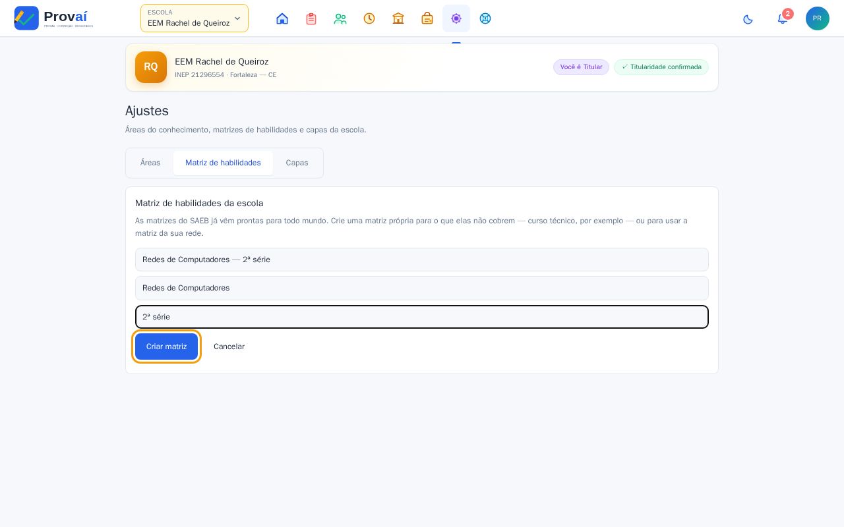Open the lifebuoy help icon
This screenshot has width=844, height=527.
pos(485,18)
